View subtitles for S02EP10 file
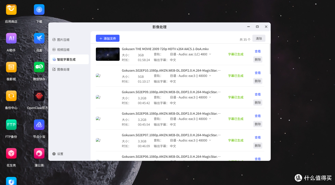Image resolution: width=335 pixels, height=185 pixels. 258,73
